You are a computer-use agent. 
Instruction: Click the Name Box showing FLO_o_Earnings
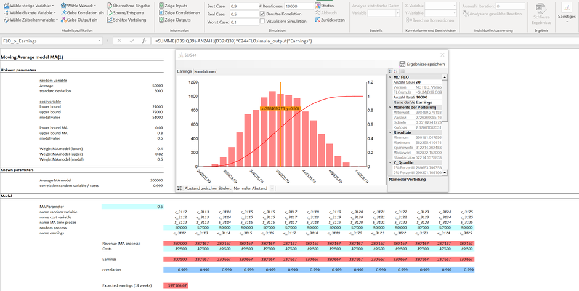click(x=48, y=41)
